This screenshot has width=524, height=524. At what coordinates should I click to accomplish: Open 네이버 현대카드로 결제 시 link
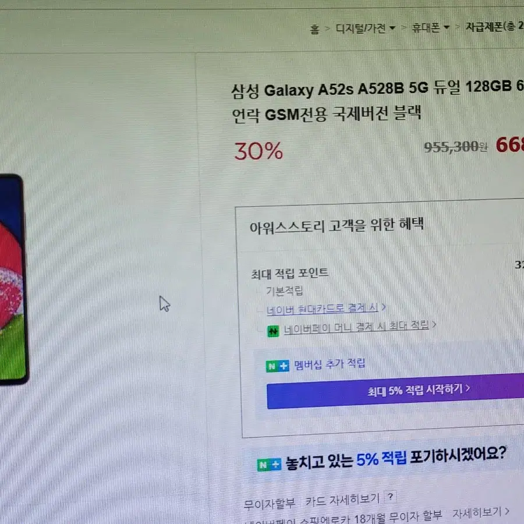pos(322,309)
